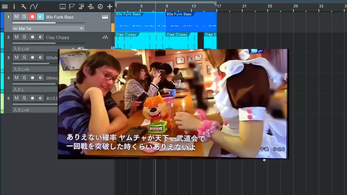
Task: Solo track 3 named 02bde
Action: coord(24,57)
